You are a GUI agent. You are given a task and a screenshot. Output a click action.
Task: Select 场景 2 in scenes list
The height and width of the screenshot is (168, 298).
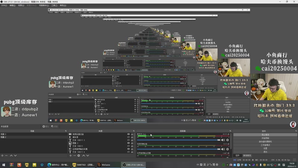[x=34, y=137]
